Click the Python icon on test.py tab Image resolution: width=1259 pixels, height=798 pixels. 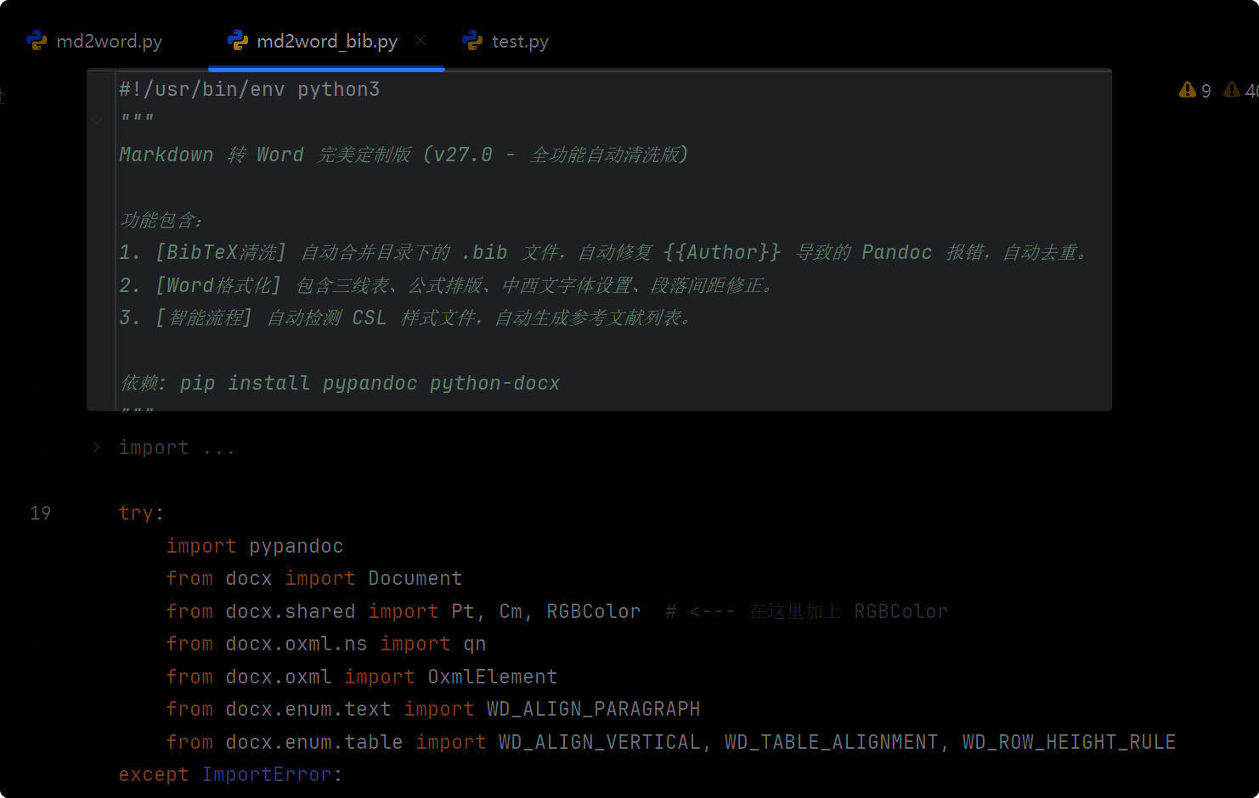pyautogui.click(x=472, y=41)
